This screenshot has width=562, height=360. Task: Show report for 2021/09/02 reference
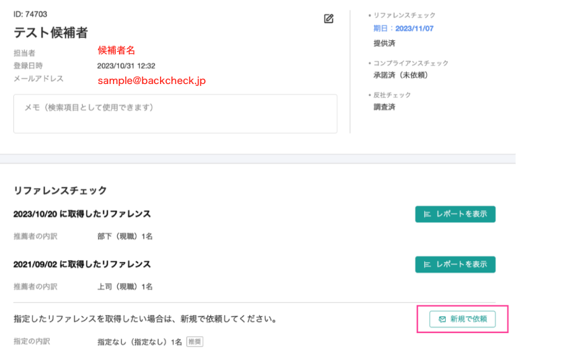pyautogui.click(x=455, y=265)
